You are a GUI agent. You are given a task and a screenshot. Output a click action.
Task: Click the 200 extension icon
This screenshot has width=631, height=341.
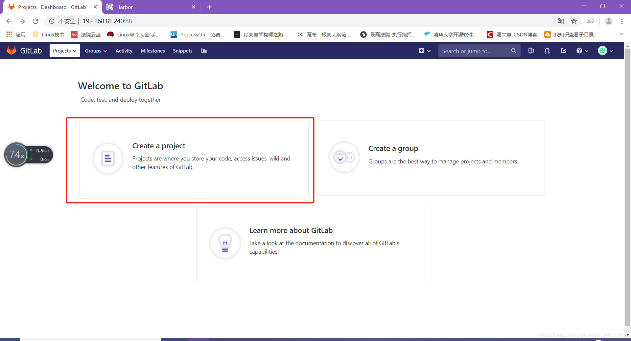(x=590, y=21)
